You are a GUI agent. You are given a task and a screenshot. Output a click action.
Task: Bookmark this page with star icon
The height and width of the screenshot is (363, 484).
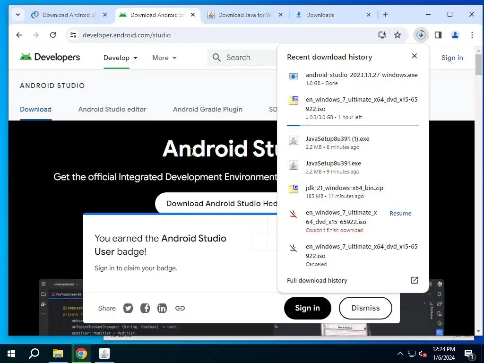point(398,35)
